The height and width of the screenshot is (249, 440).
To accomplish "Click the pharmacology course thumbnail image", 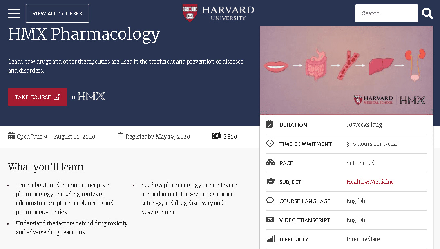I will pos(346,71).
